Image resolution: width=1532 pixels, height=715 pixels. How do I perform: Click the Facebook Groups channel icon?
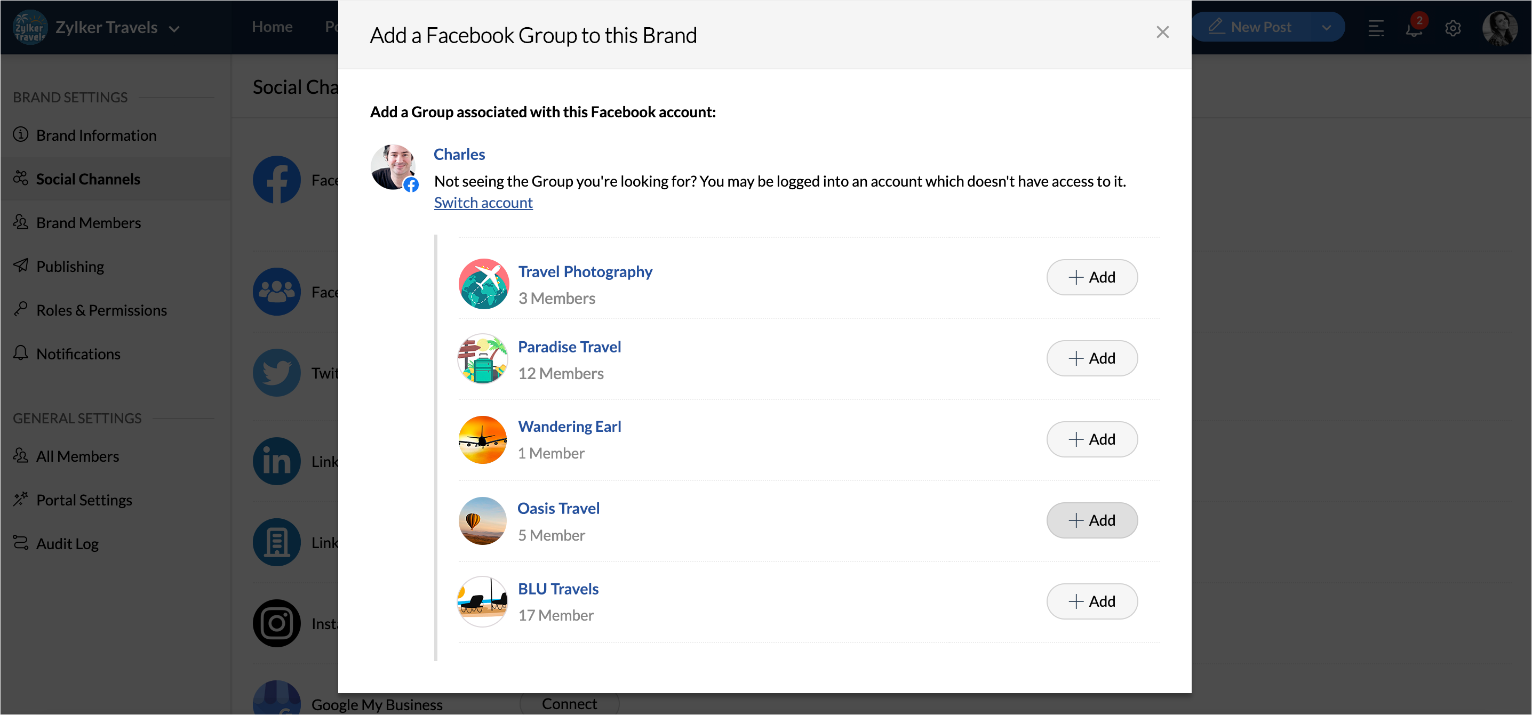pos(276,291)
